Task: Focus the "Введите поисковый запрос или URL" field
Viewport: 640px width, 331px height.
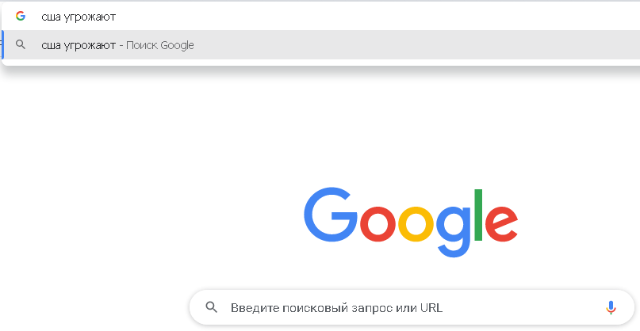Action: [x=412, y=307]
